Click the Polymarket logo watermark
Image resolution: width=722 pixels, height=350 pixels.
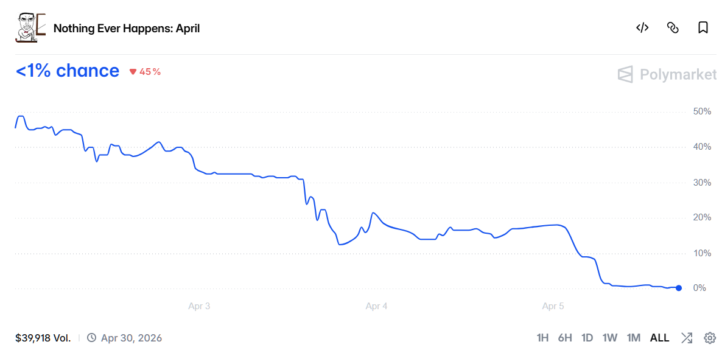click(x=667, y=74)
